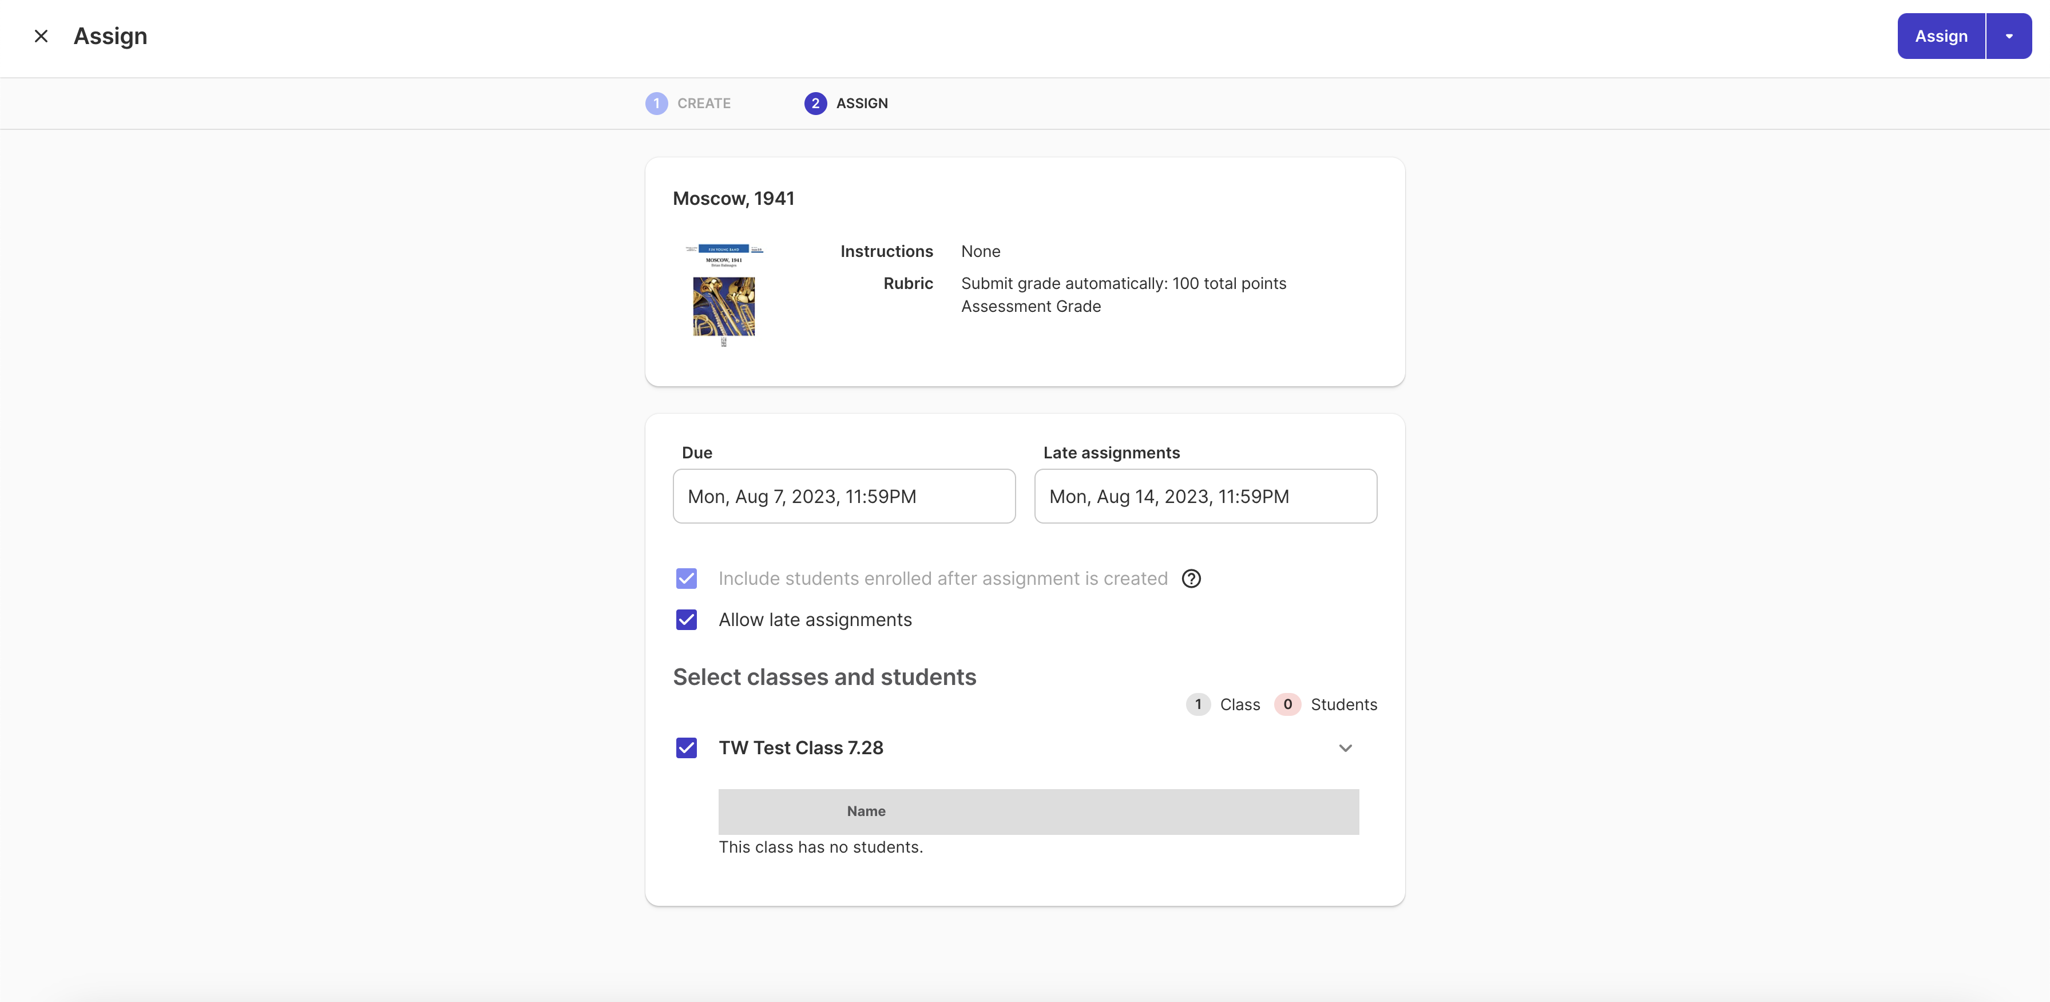
Task: Collapse the TW Test Class 7.28 chevron
Action: (x=1345, y=748)
